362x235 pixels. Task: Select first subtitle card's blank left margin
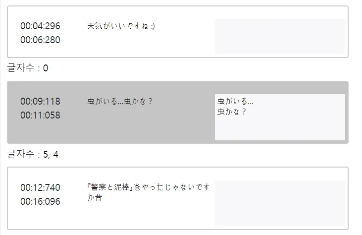tap(13, 32)
